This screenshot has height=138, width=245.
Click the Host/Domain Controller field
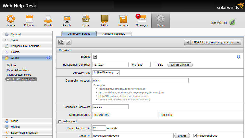point(111,65)
